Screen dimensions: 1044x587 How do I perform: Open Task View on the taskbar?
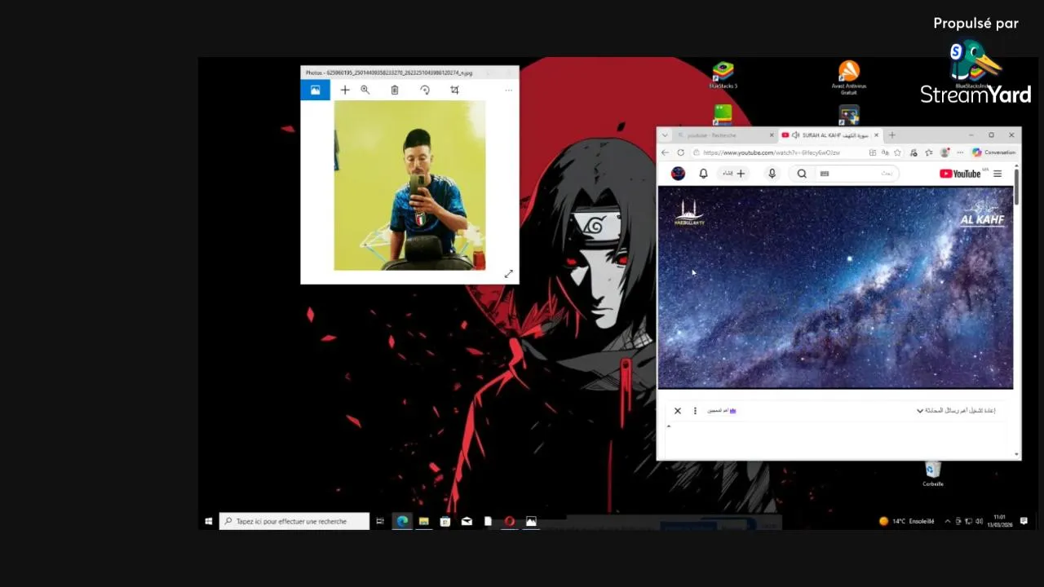click(380, 521)
